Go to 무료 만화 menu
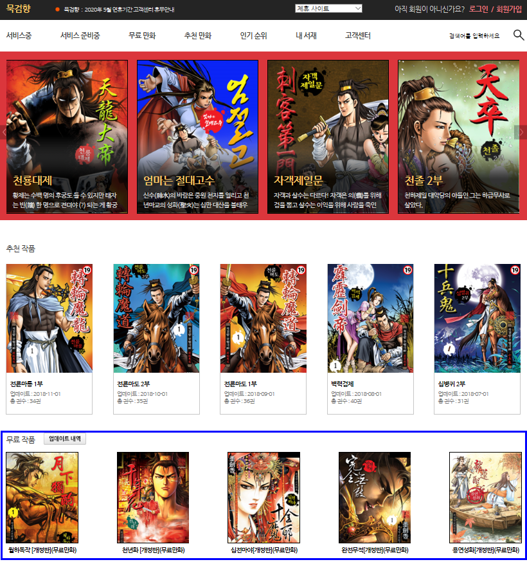The image size is (527, 562). coord(142,35)
